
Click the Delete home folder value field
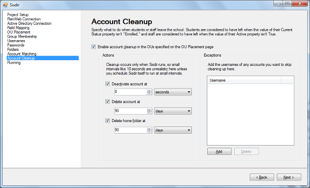(x=131, y=130)
